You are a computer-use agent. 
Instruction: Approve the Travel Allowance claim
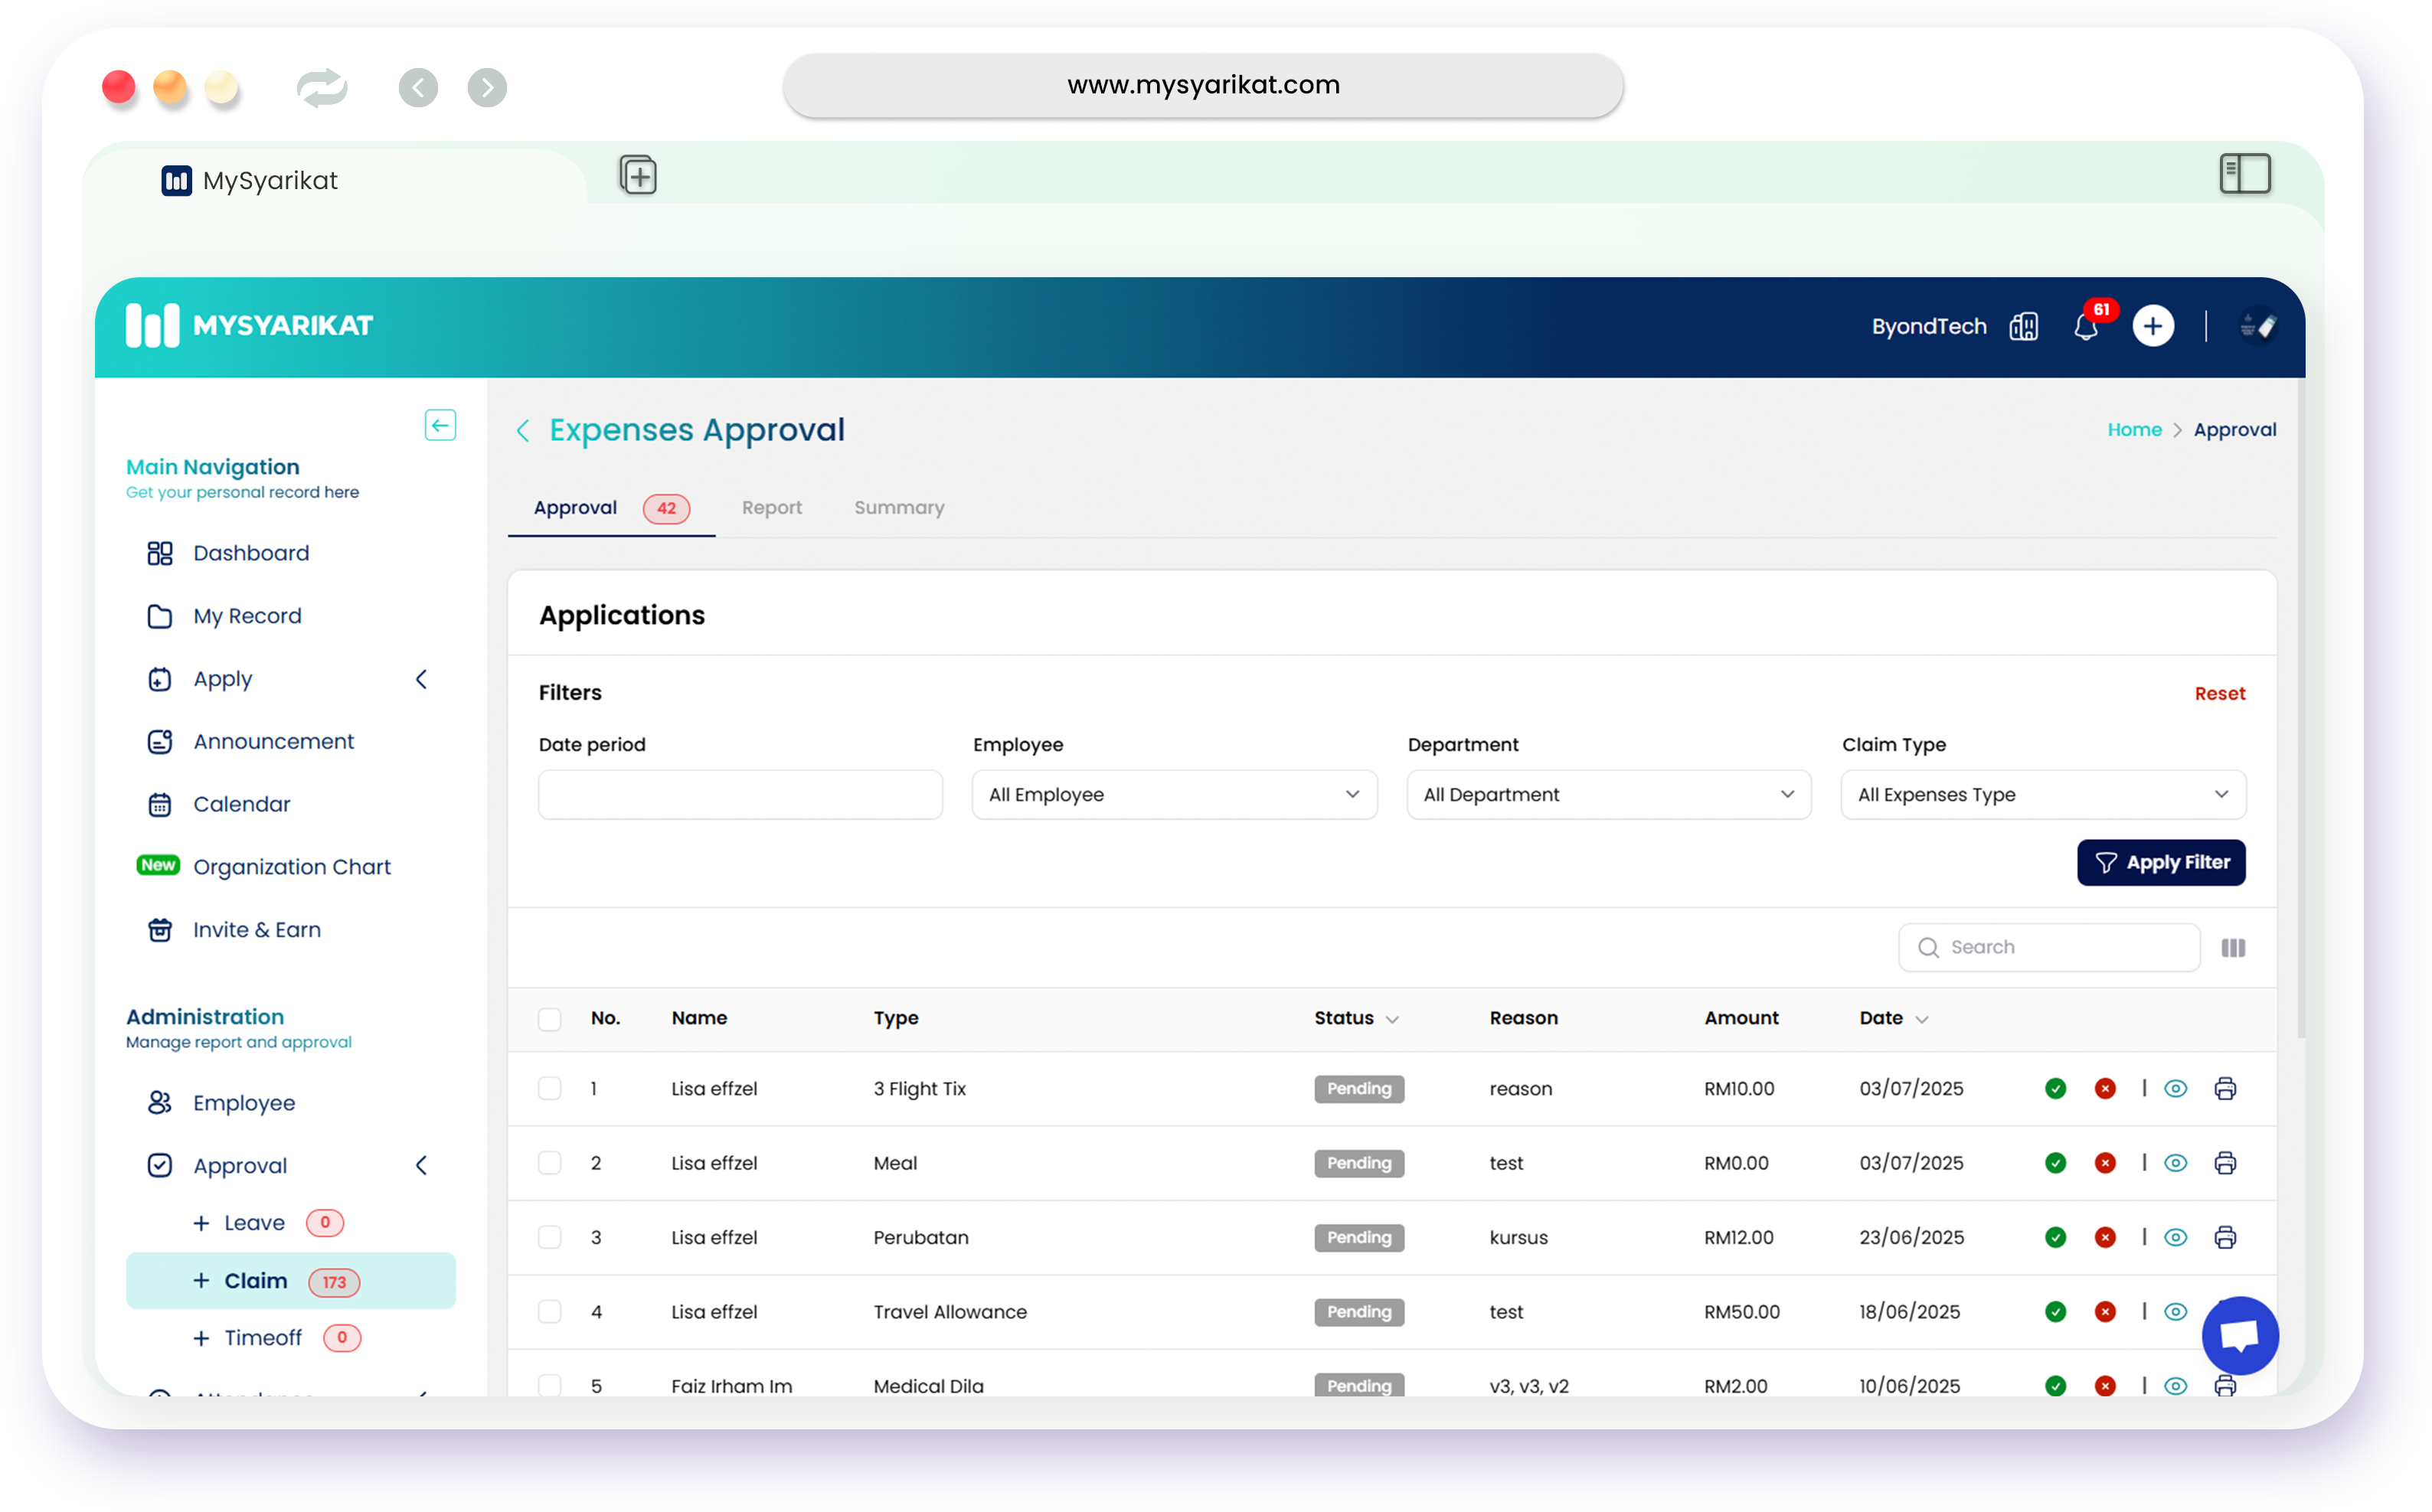[2055, 1311]
